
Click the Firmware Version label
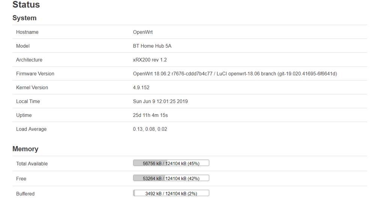(35, 74)
